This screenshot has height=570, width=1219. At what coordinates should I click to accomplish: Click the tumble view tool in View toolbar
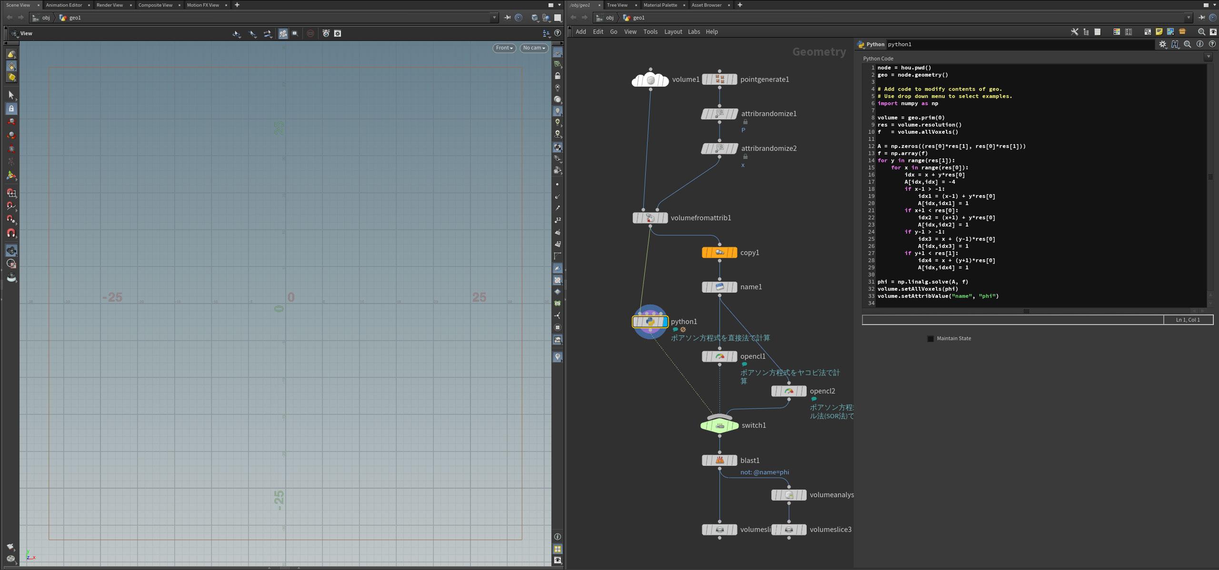[x=236, y=33]
